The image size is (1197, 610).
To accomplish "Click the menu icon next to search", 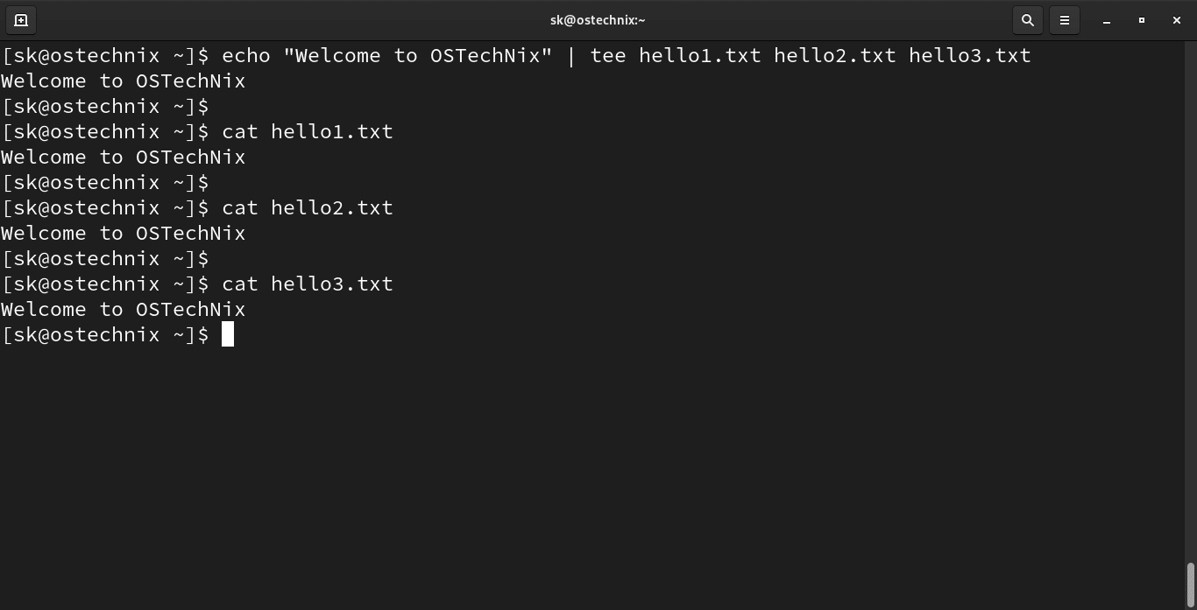I will pos(1065,19).
